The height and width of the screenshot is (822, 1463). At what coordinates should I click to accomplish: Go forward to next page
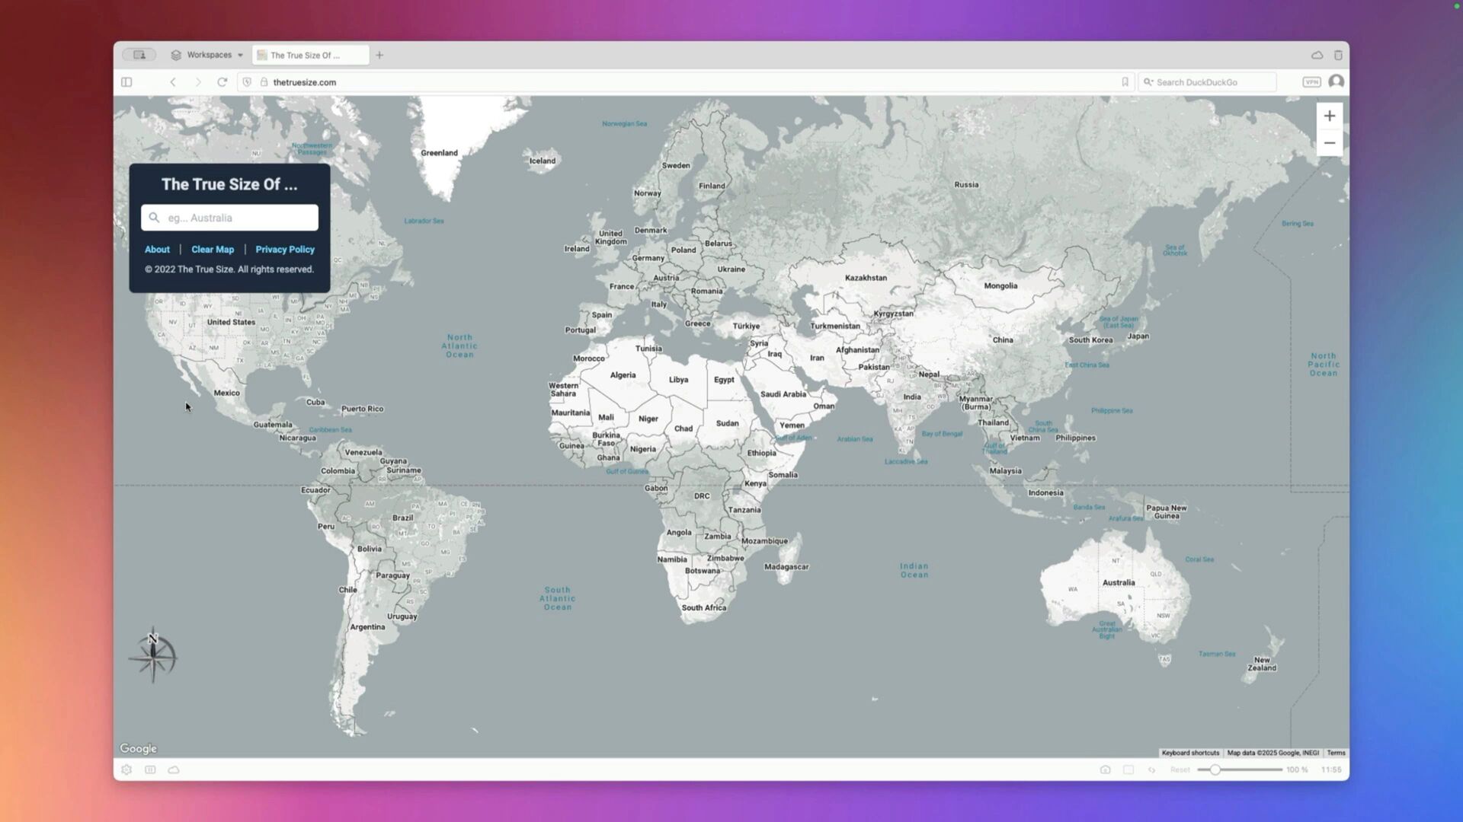click(198, 82)
